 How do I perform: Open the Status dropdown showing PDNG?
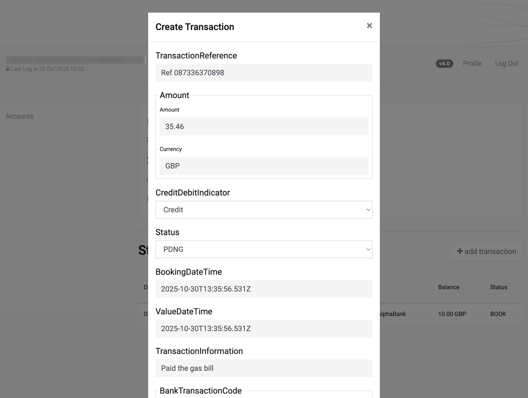(264, 249)
